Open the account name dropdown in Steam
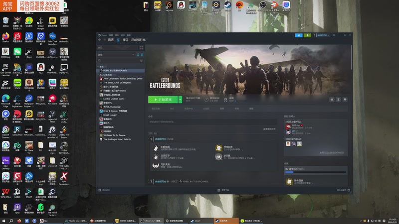The height and width of the screenshot is (224, 399). 323,35
